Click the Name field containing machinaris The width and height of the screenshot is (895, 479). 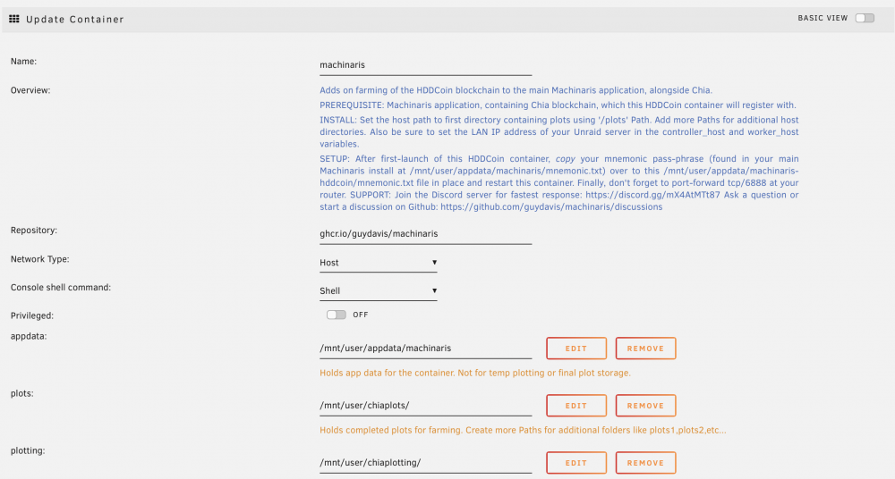coord(426,65)
